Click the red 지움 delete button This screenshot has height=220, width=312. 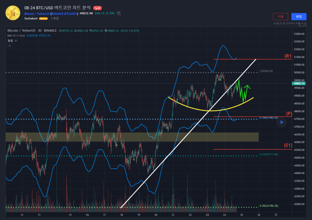[281, 17]
